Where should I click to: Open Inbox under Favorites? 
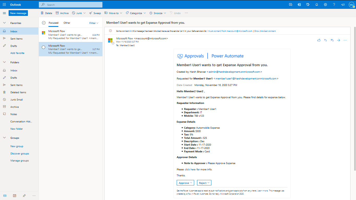pos(19,31)
